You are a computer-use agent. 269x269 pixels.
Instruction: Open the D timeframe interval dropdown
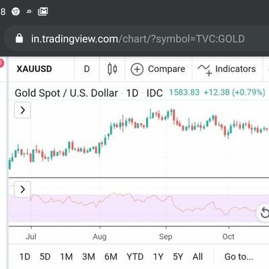pos(87,69)
